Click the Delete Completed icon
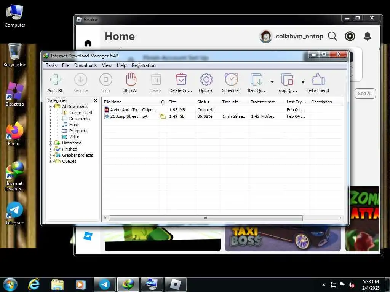Image resolution: width=390 pixels, height=292 pixels. 181,79
